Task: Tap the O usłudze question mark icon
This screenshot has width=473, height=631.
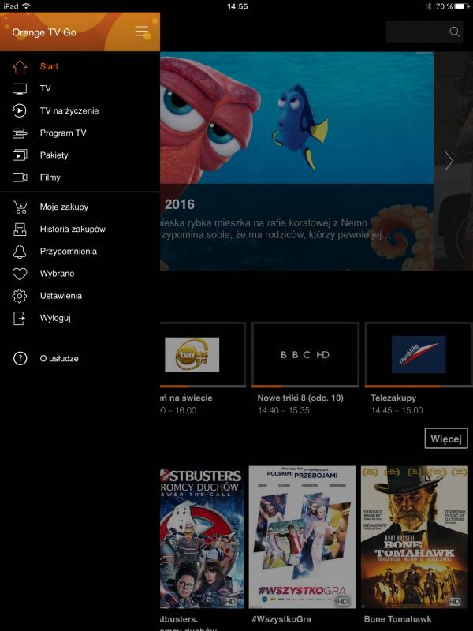Action: pyautogui.click(x=20, y=358)
